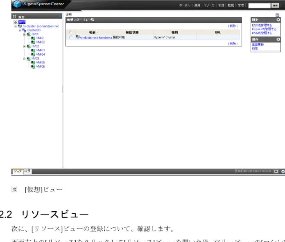Toggle the select-all checkbox in table header
Viewport: 285px width, 242px height.
(x=71, y=32)
